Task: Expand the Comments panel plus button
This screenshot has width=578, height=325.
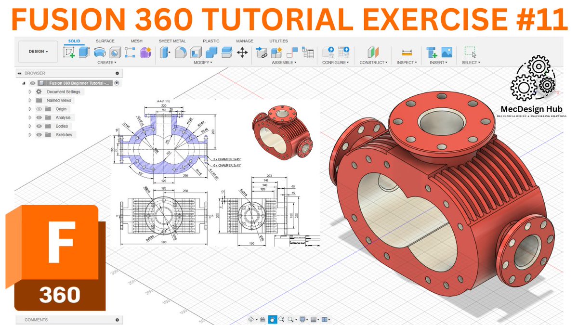Action: click(x=117, y=320)
